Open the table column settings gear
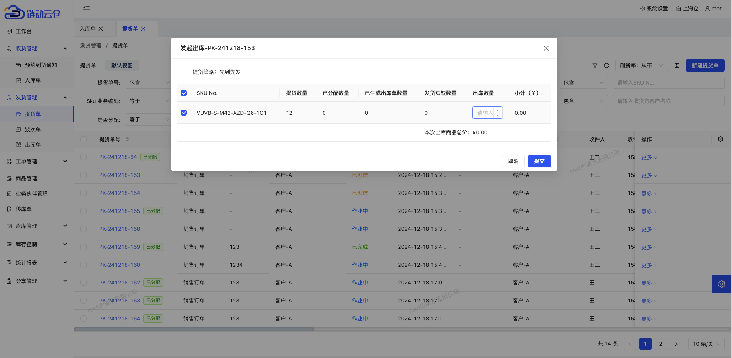Viewport: 732px width, 358px height. [720, 139]
